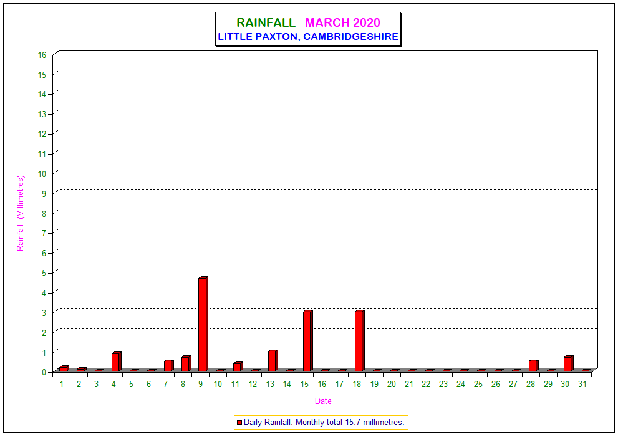618x435 pixels.
Task: Click the x-axis date label 3
Action: coord(96,384)
